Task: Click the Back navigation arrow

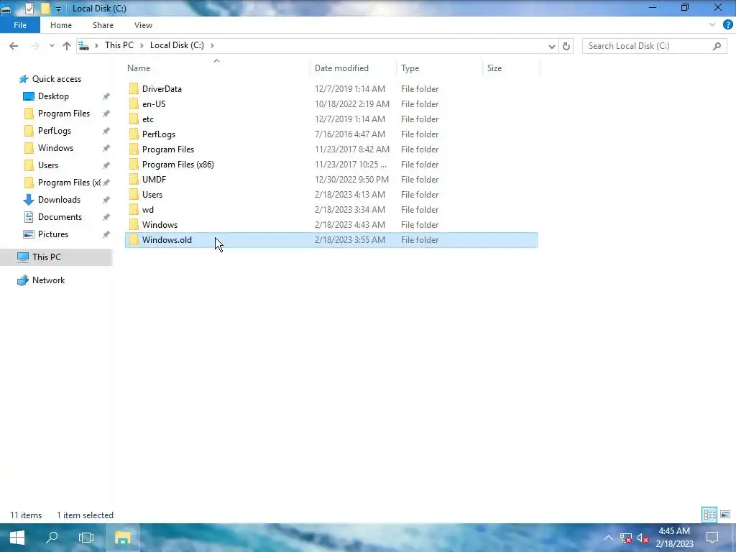Action: [14, 45]
